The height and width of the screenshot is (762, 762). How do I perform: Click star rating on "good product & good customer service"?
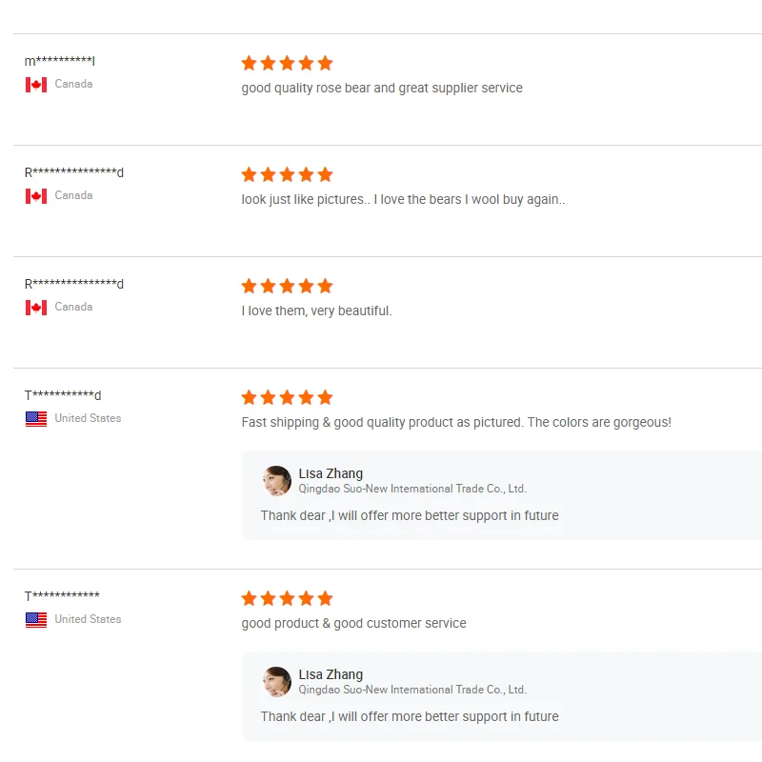coord(287,599)
